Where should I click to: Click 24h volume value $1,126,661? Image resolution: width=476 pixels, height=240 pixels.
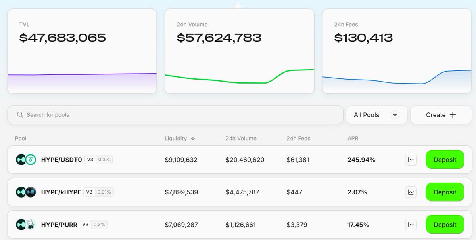[241, 225]
